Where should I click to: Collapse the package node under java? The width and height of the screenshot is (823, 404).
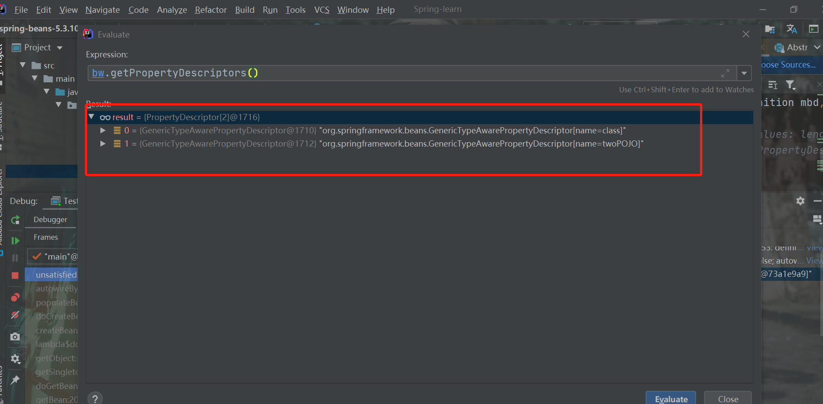pos(59,105)
